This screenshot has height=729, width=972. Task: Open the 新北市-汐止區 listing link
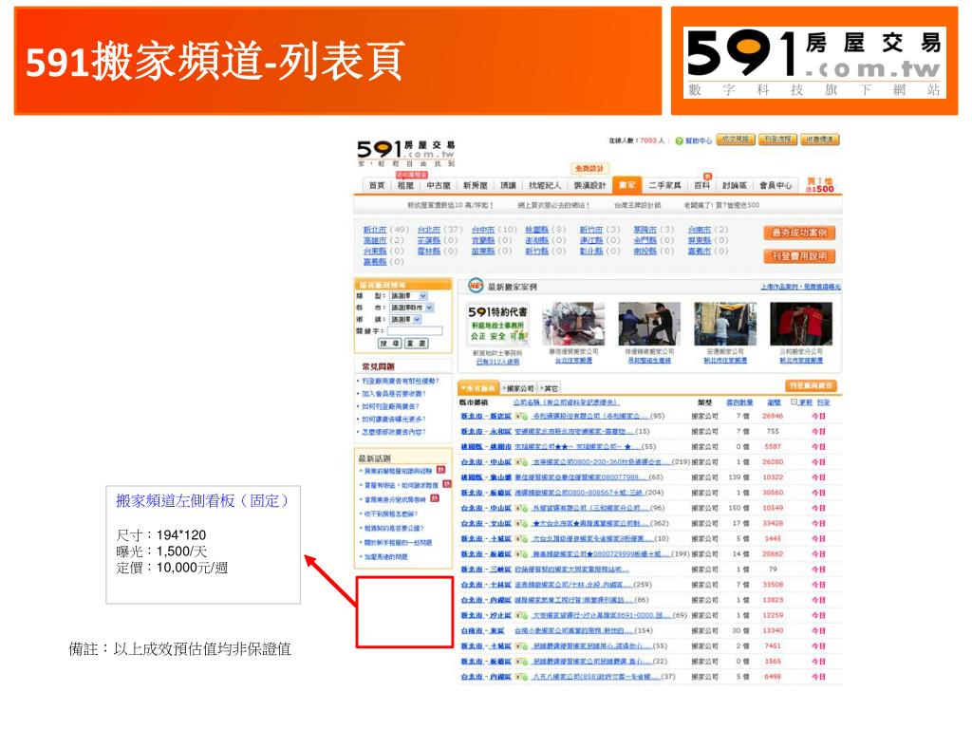click(485, 615)
